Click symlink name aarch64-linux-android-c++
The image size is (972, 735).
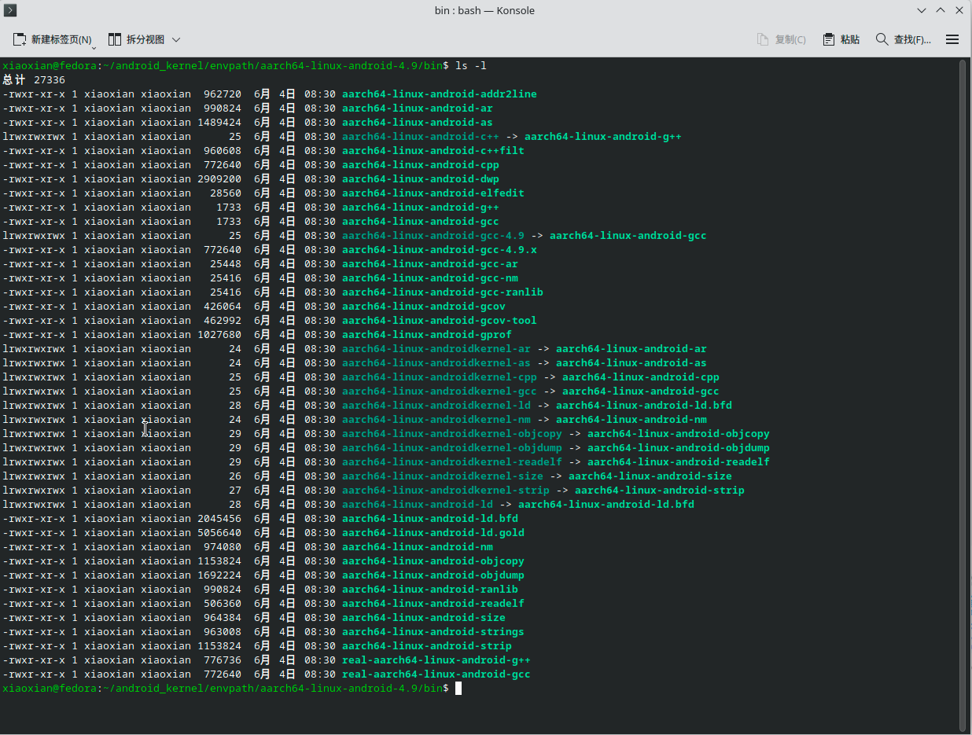[421, 137]
